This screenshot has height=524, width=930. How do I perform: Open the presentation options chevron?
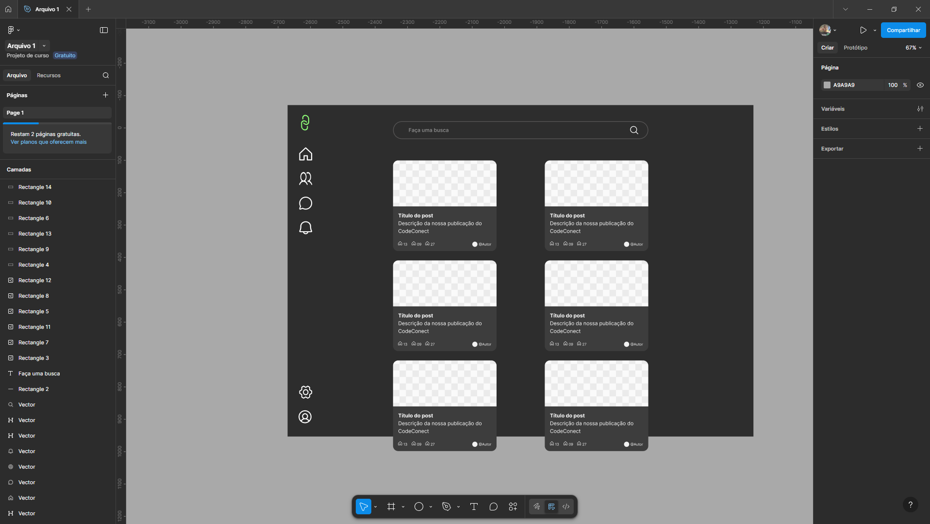point(875,30)
